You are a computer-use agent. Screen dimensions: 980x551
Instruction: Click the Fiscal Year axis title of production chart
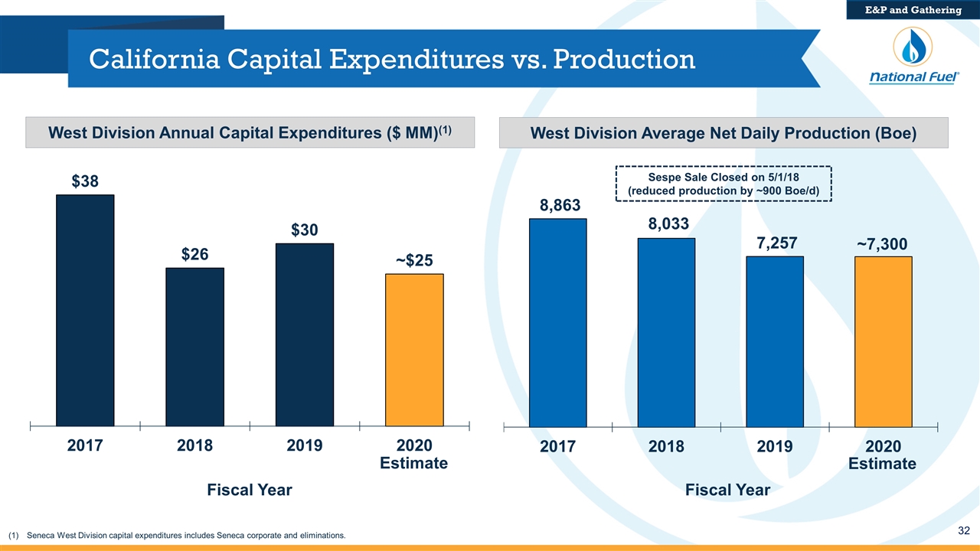[x=728, y=490]
